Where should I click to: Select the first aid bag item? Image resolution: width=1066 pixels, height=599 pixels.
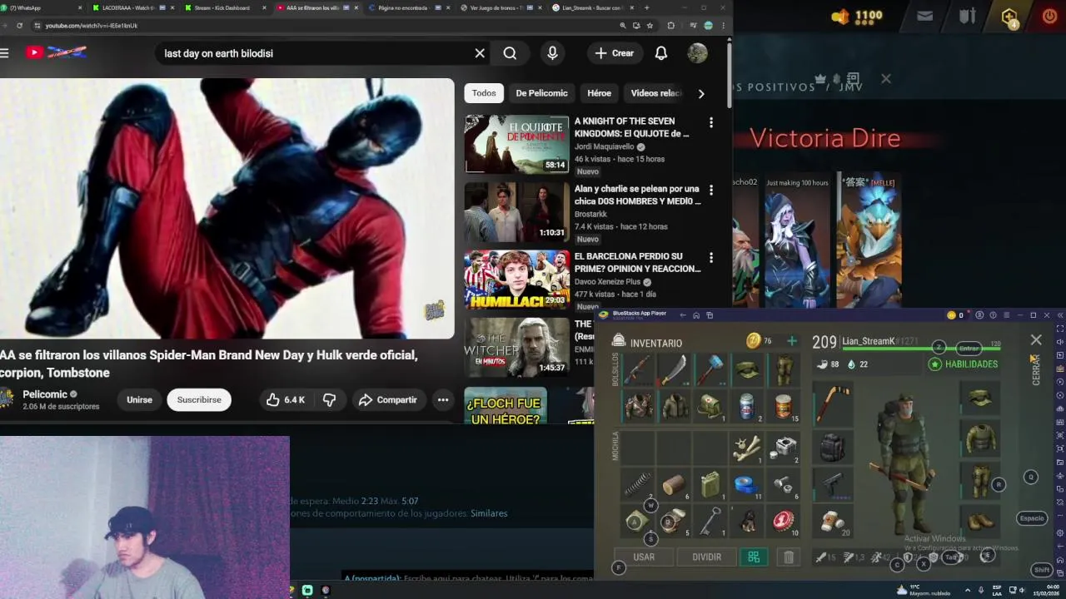(711, 406)
